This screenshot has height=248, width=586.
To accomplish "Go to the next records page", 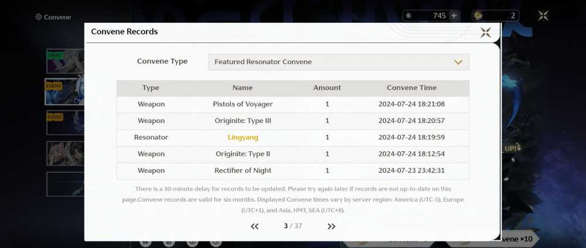I will pyautogui.click(x=331, y=226).
